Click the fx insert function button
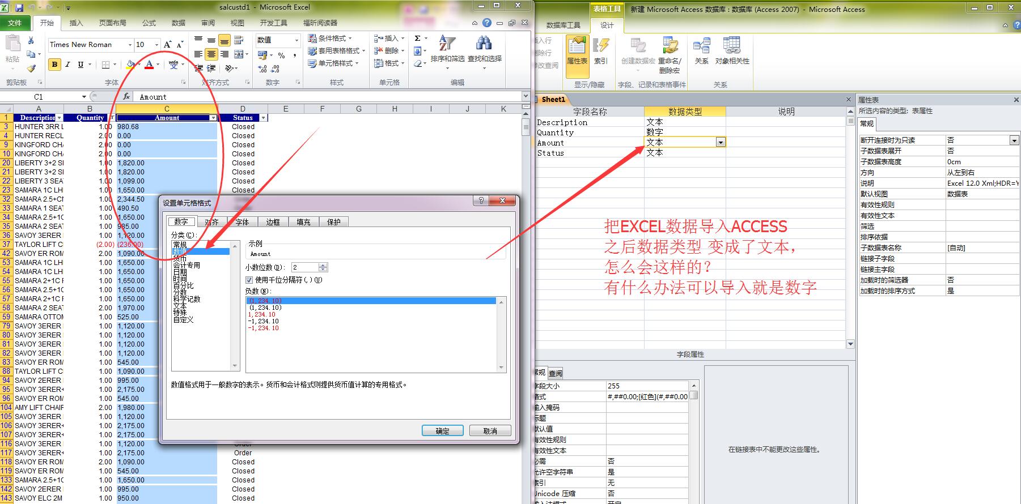 pos(126,97)
